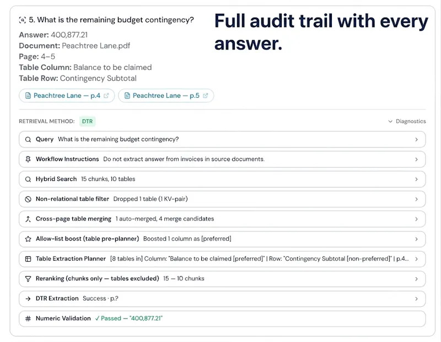Expand the Hybrid Search row chevron
Screen dimensions: 441x342
coord(417,179)
